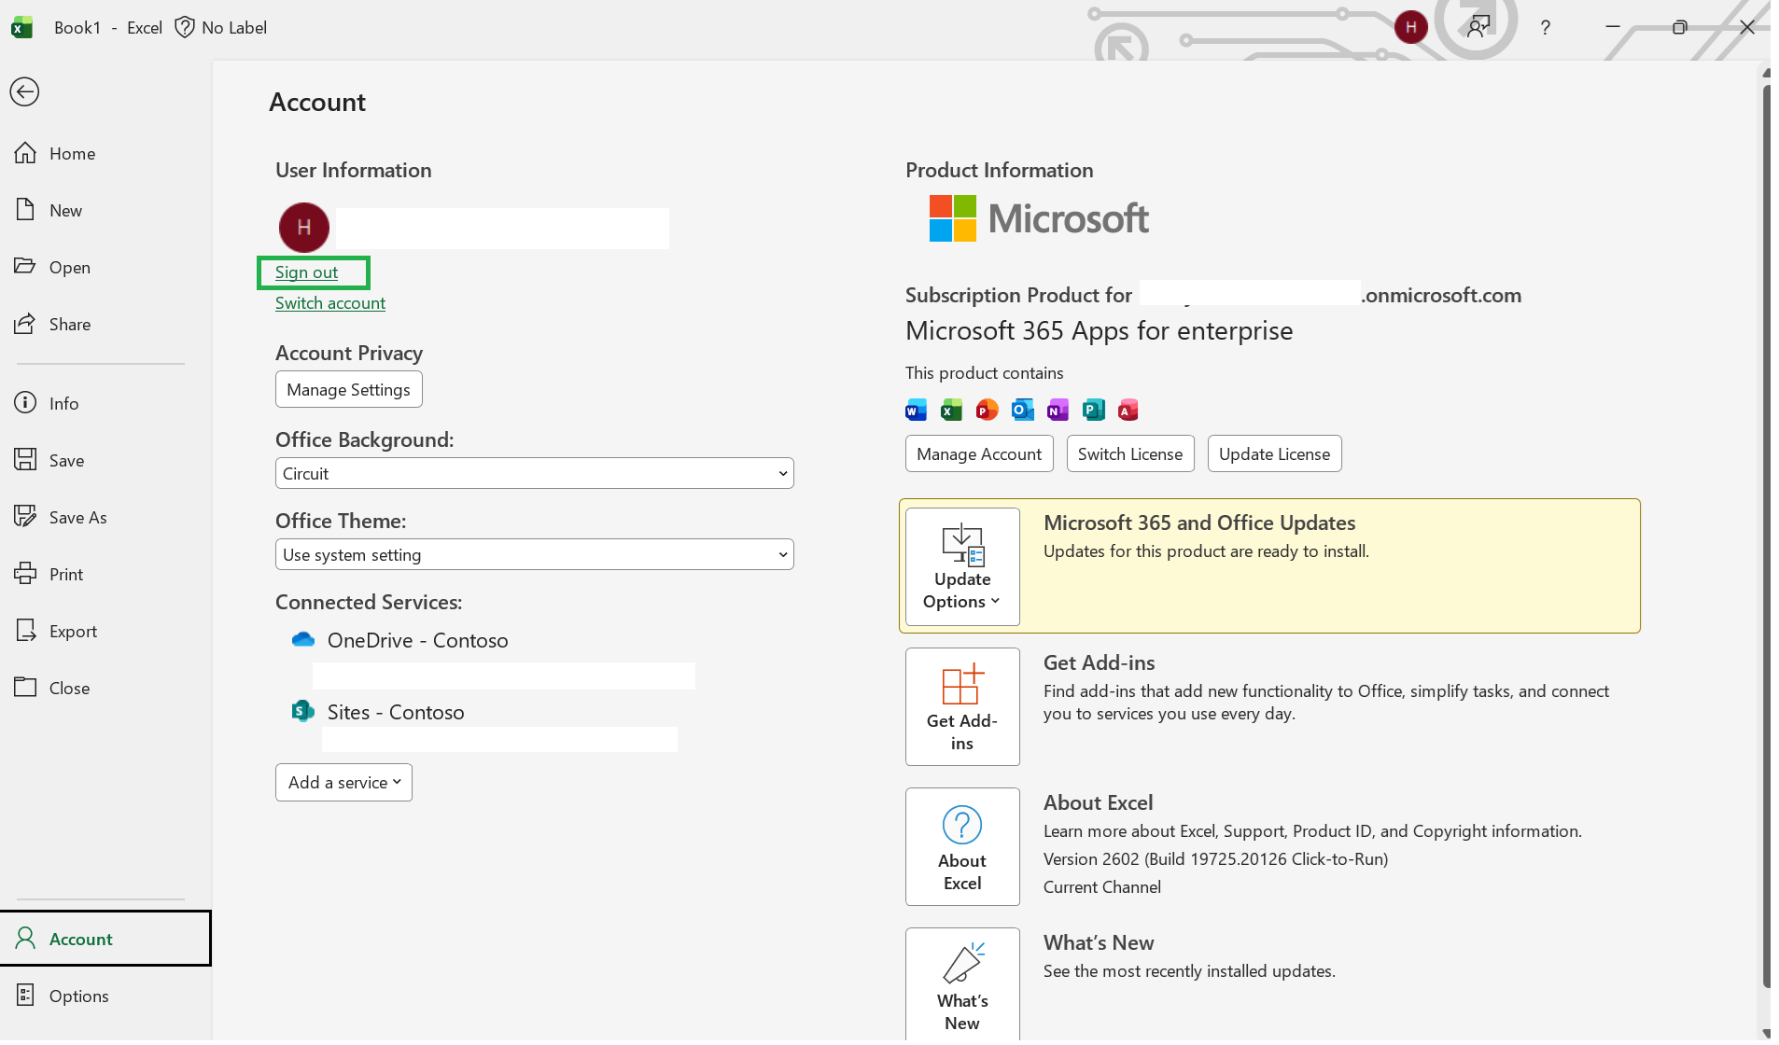
Task: Click the Access app icon
Action: [1128, 410]
